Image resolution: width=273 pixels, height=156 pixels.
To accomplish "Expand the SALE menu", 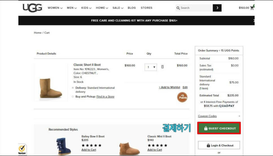I will [x=118, y=8].
